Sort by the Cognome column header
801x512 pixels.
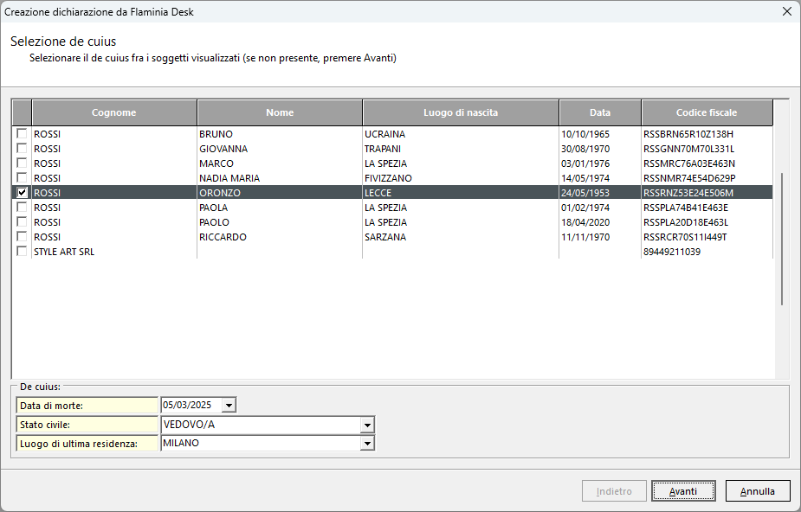tap(113, 112)
